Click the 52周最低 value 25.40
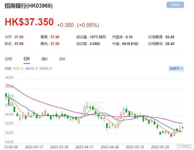This screenshot has width=194, height=150. tap(170, 44)
